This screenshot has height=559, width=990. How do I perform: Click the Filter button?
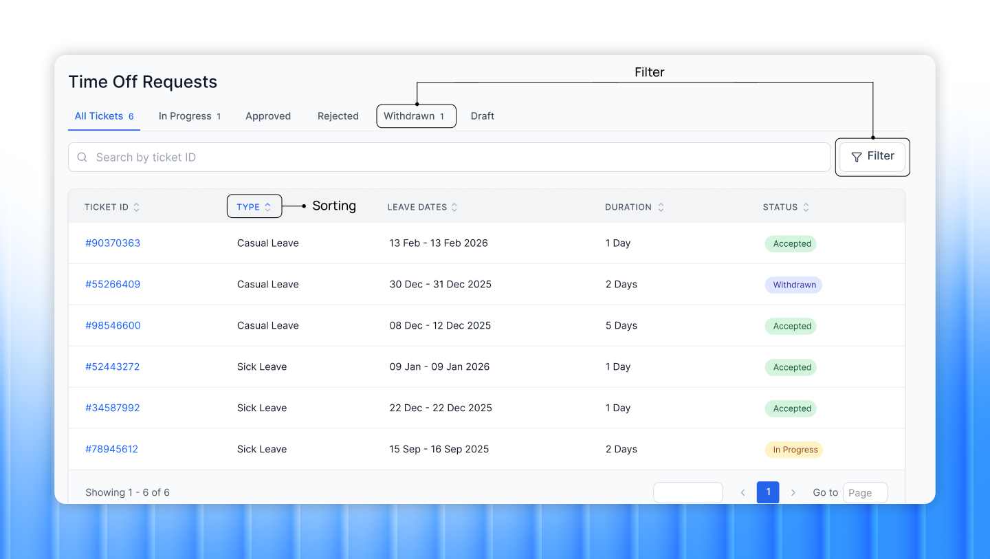[872, 157]
